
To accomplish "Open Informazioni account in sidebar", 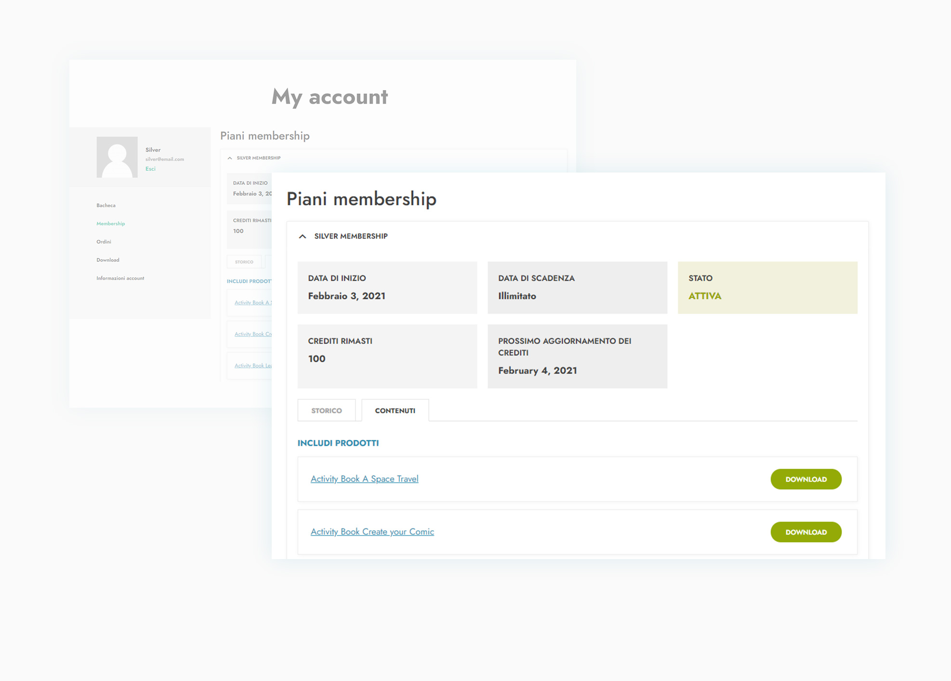I will (120, 278).
